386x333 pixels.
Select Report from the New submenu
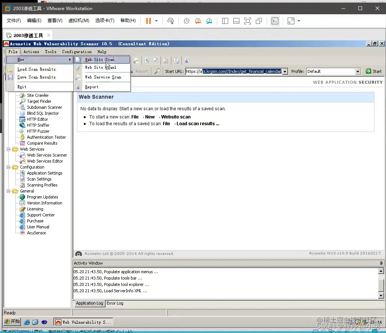click(102, 87)
